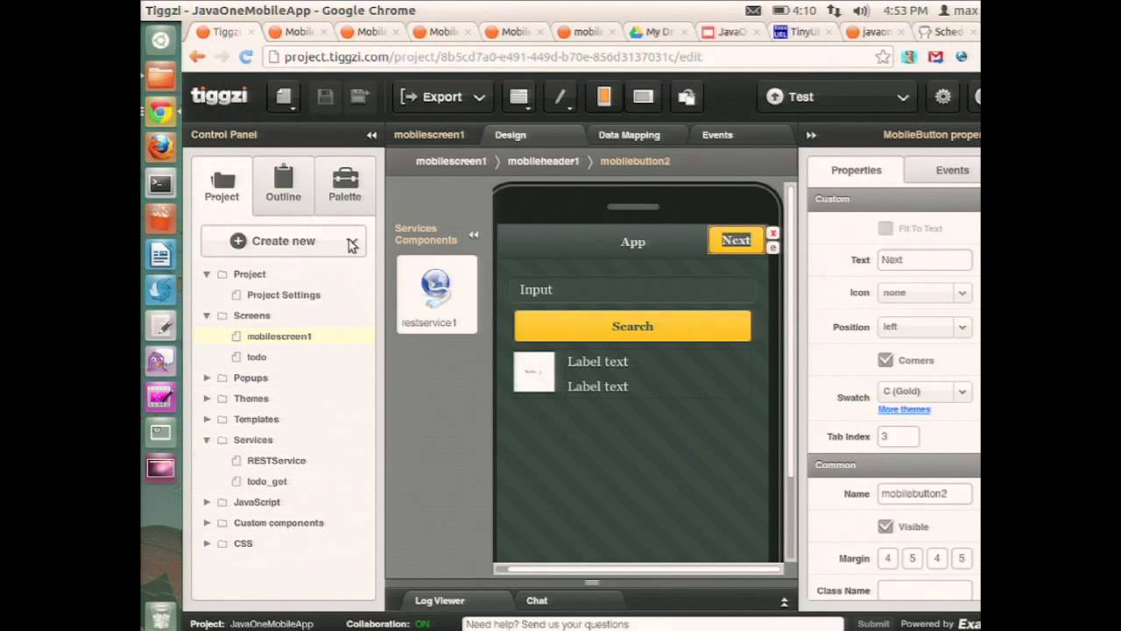Image resolution: width=1121 pixels, height=631 pixels.
Task: Open todo screen in project tree
Action: tap(257, 357)
